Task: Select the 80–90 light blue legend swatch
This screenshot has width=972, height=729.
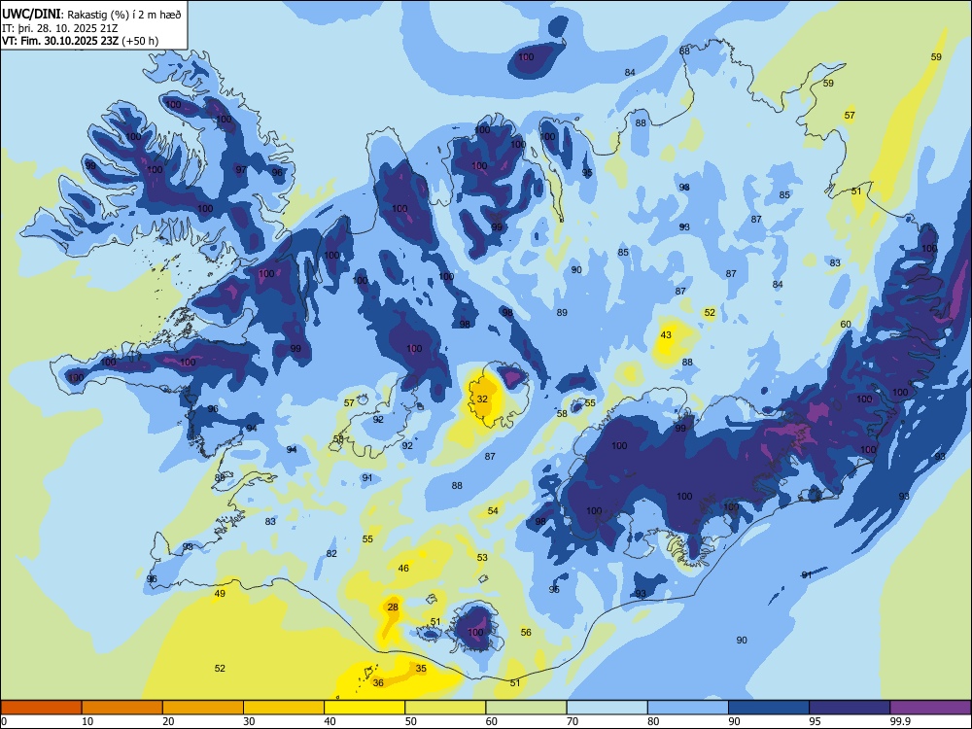Action: point(688,708)
